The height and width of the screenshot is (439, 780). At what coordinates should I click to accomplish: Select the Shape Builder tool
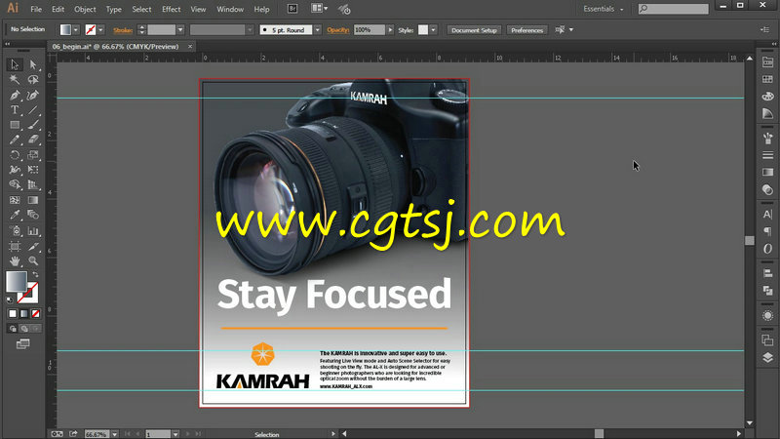click(15, 184)
